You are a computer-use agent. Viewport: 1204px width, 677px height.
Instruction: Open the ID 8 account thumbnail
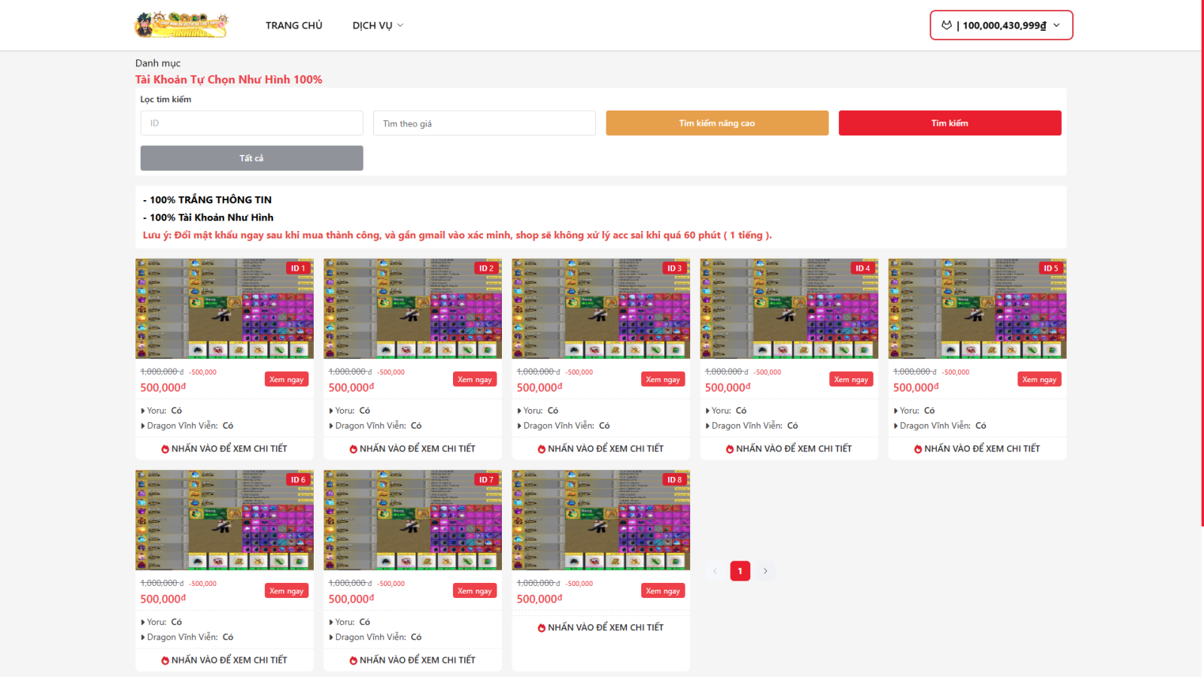[600, 520]
